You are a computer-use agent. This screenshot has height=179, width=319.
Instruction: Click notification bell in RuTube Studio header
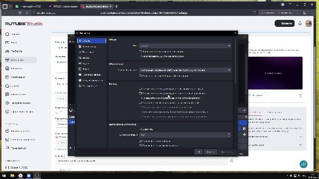(300, 23)
